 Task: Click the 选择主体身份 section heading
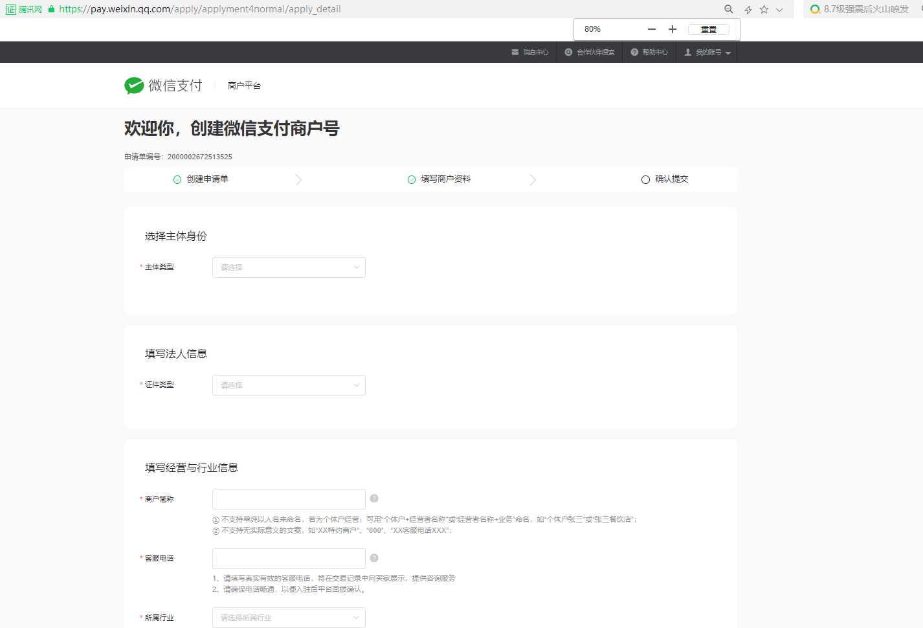click(x=176, y=236)
